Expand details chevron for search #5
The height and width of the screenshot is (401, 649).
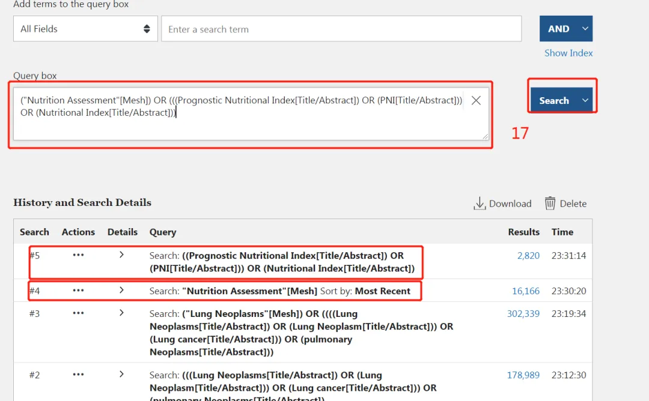pyautogui.click(x=121, y=255)
